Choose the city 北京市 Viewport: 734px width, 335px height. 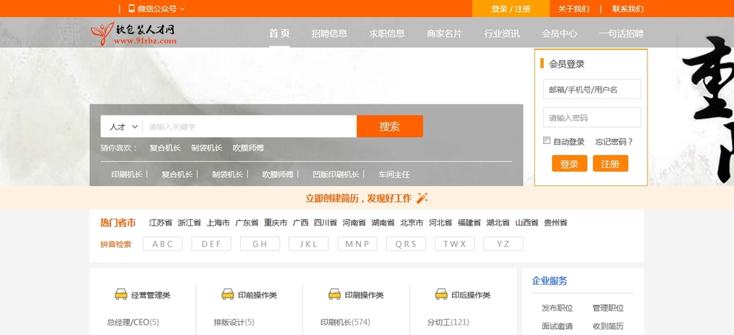(412, 223)
